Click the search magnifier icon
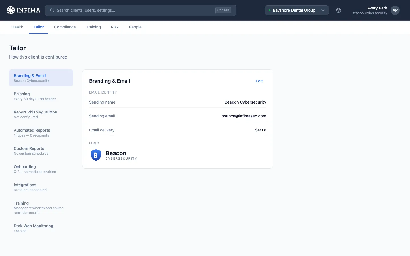The image size is (410, 256). click(x=52, y=10)
